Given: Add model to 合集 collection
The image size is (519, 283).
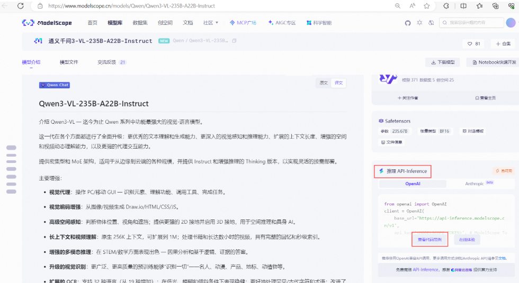Looking at the screenshot, I should 503,43.
